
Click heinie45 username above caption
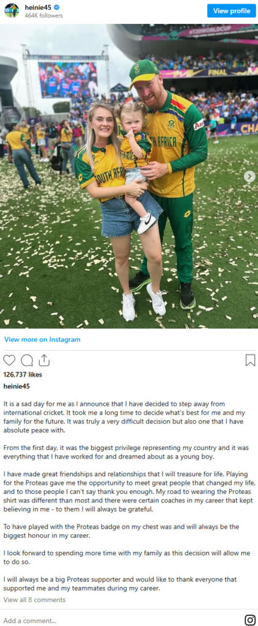point(17,386)
